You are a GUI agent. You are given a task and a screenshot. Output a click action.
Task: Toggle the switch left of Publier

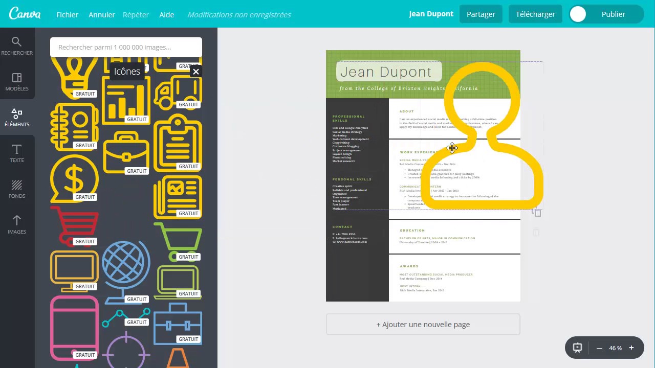point(578,14)
